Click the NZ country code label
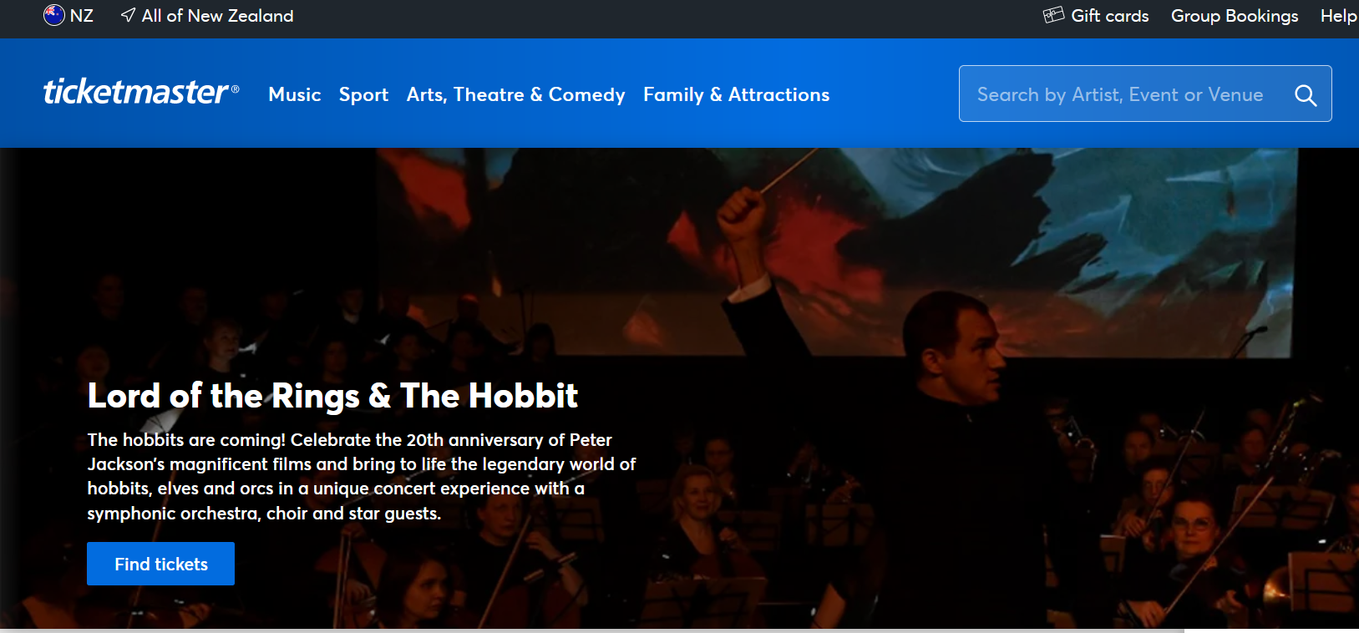Viewport: 1359px width, 633px height. pos(82,16)
